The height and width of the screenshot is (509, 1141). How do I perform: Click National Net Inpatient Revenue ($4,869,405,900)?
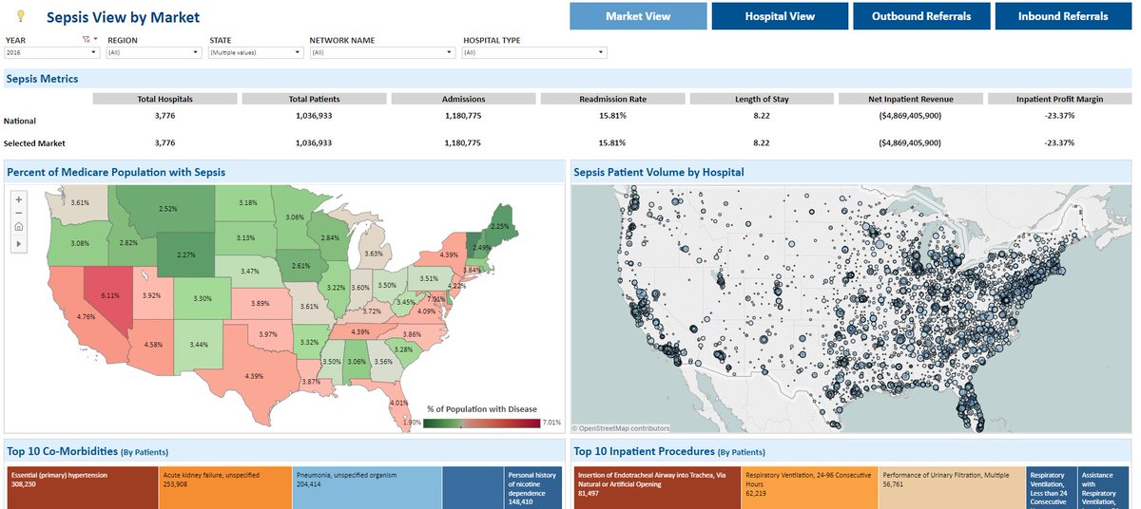(x=911, y=115)
